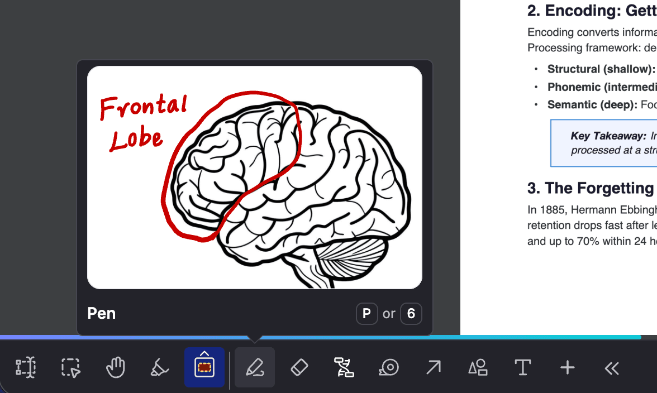This screenshot has height=393, width=657.
Task: Toggle the active screenshot capture tool
Action: pos(204,367)
